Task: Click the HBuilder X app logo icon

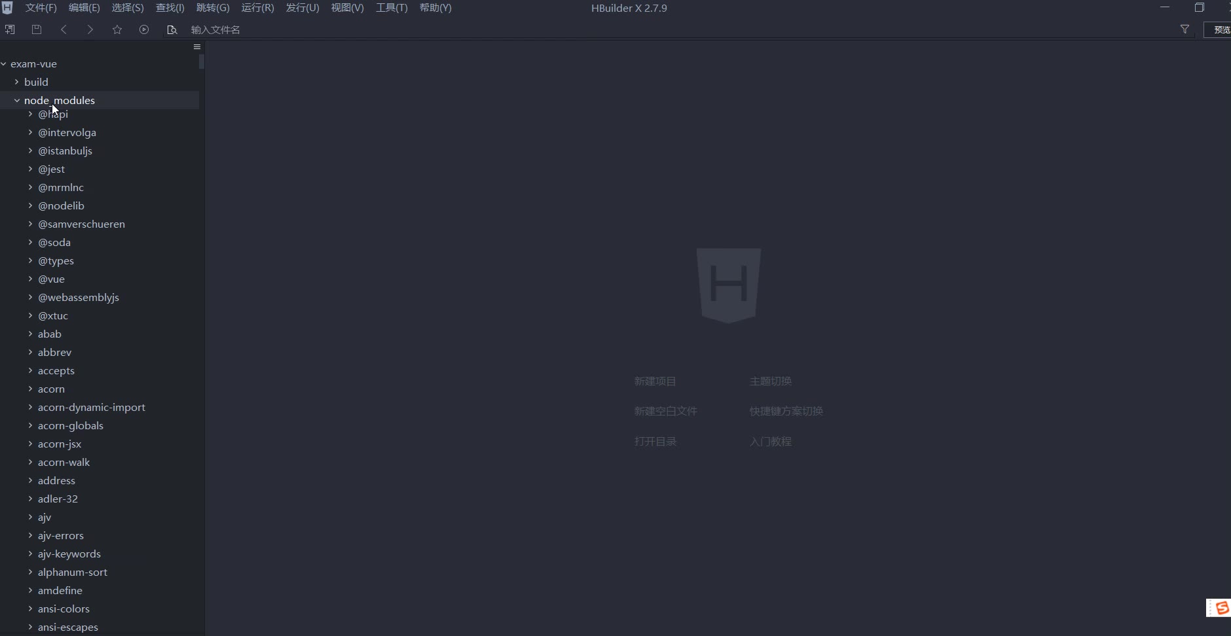Action: point(7,8)
